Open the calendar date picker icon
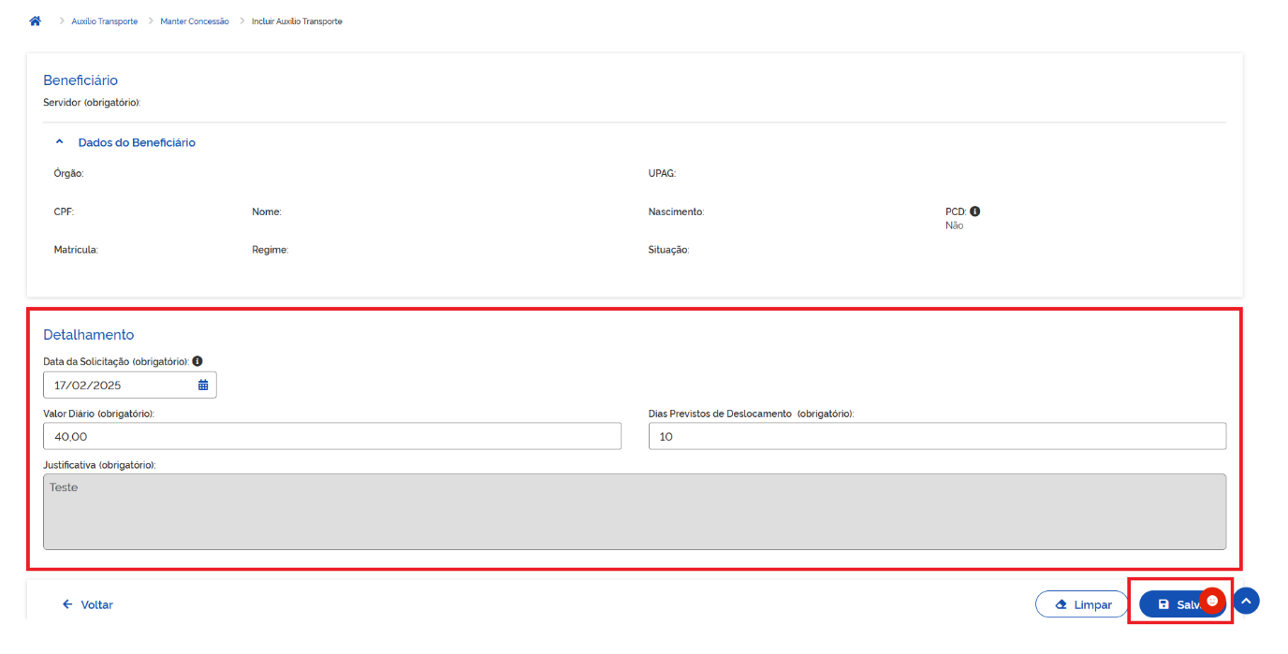This screenshot has width=1288, height=654. tap(203, 385)
